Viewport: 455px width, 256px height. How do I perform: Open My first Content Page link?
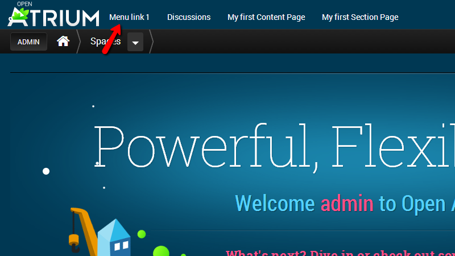coord(266,17)
